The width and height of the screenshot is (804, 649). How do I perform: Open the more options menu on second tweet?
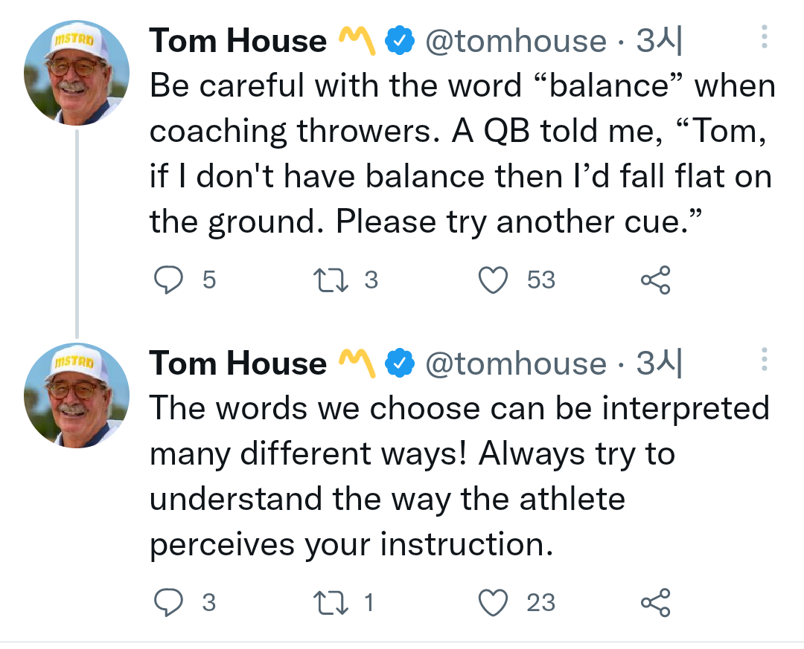click(x=764, y=359)
